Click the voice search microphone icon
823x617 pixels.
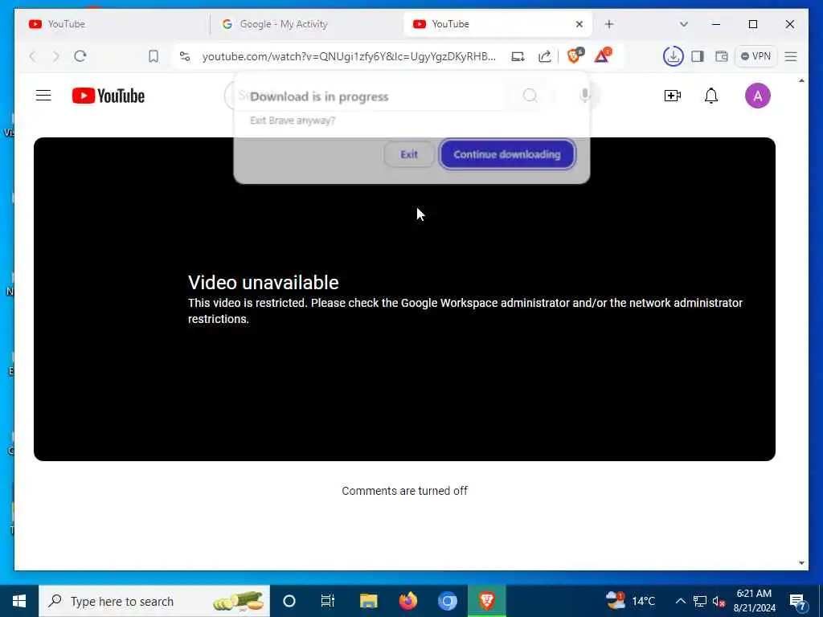(584, 96)
